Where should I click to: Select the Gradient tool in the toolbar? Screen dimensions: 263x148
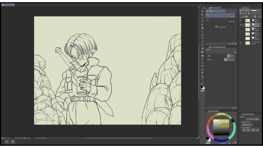203,59
